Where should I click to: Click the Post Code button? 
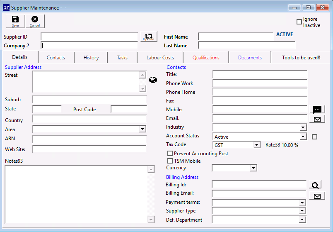click(x=84, y=110)
